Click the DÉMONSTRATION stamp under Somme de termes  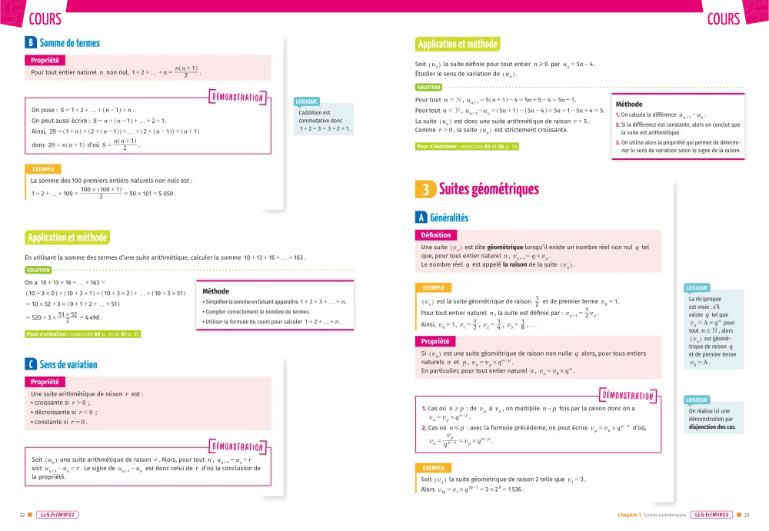pyautogui.click(x=237, y=98)
